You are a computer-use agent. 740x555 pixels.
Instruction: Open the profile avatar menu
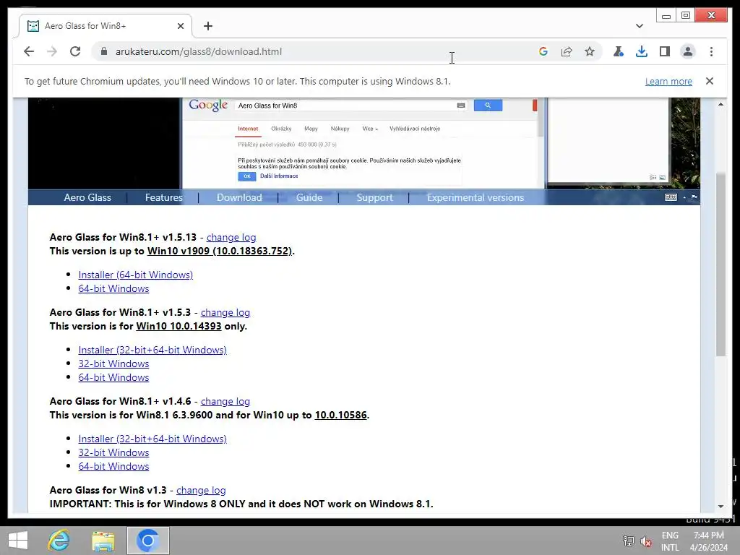coord(688,51)
